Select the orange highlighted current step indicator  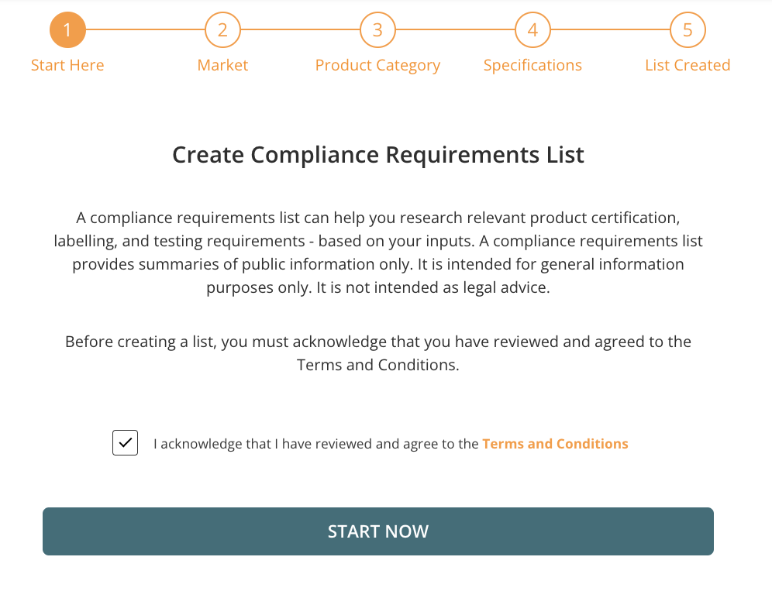[67, 29]
